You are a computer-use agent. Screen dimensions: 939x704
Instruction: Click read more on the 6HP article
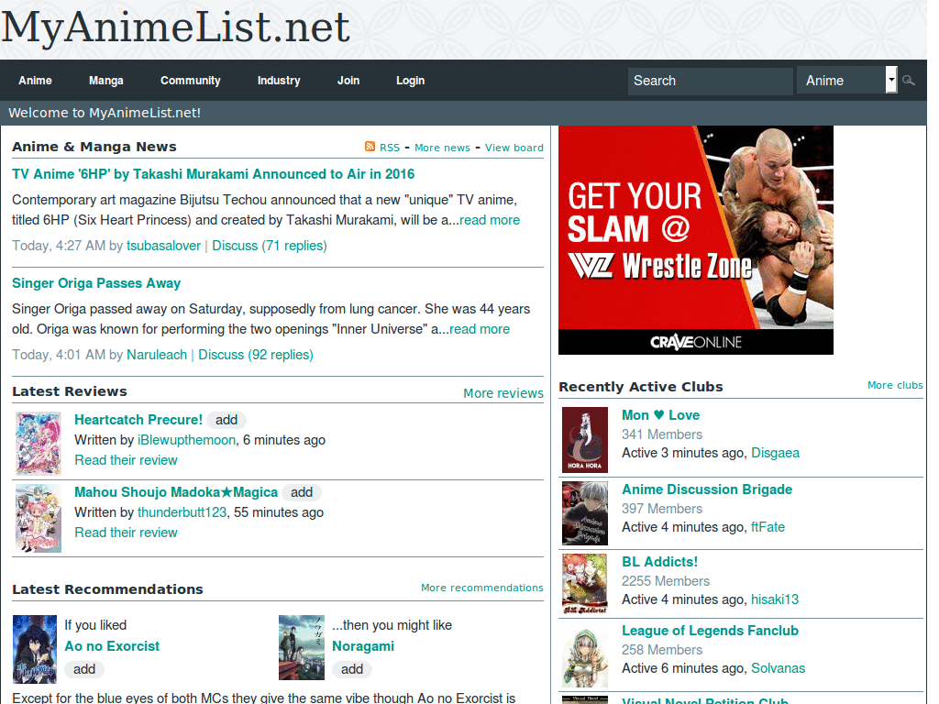[x=490, y=220]
